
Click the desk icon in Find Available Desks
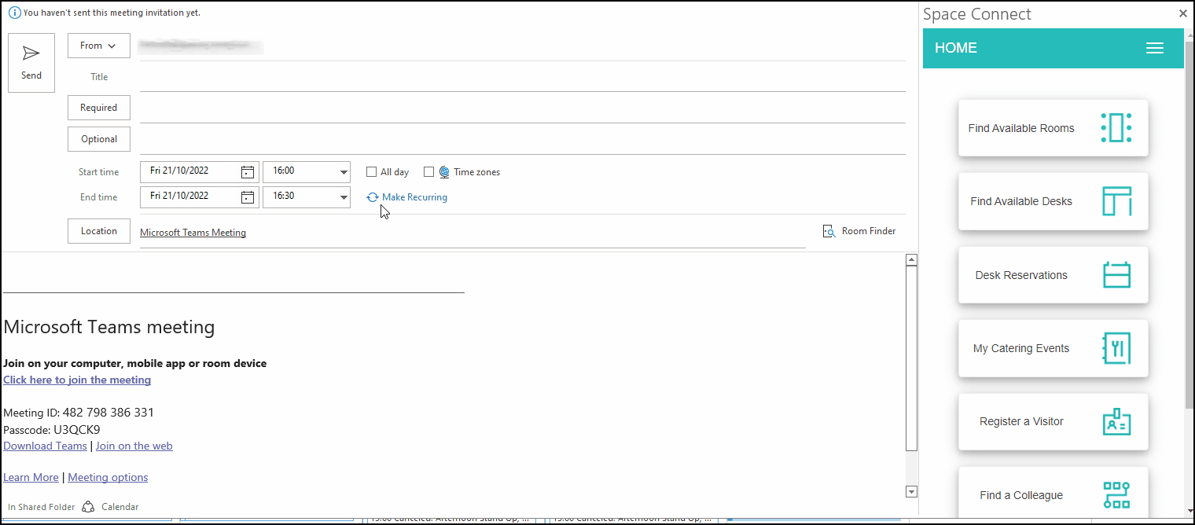tap(1116, 201)
